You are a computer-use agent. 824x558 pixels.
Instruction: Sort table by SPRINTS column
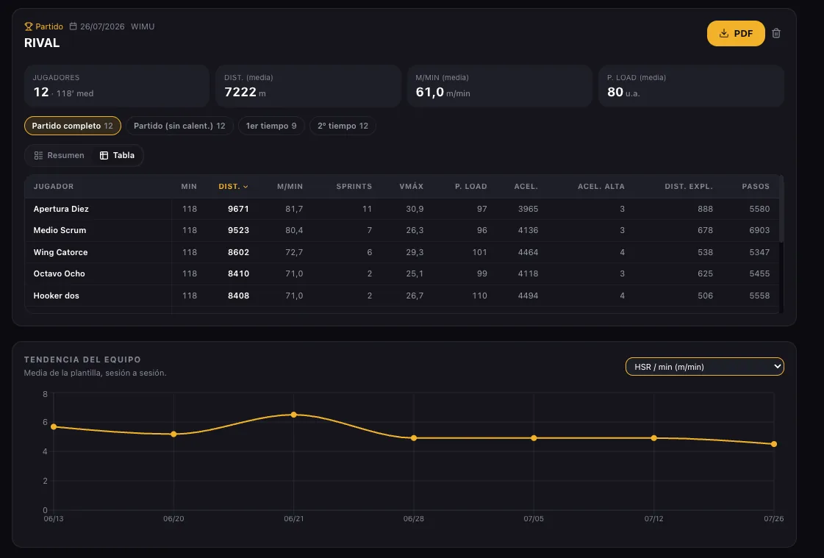(354, 187)
